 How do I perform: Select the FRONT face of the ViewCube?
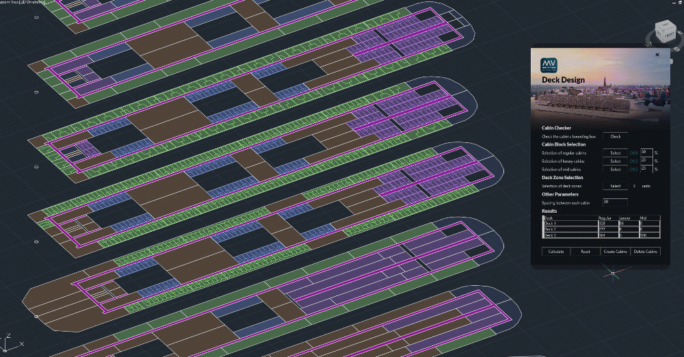point(669,36)
